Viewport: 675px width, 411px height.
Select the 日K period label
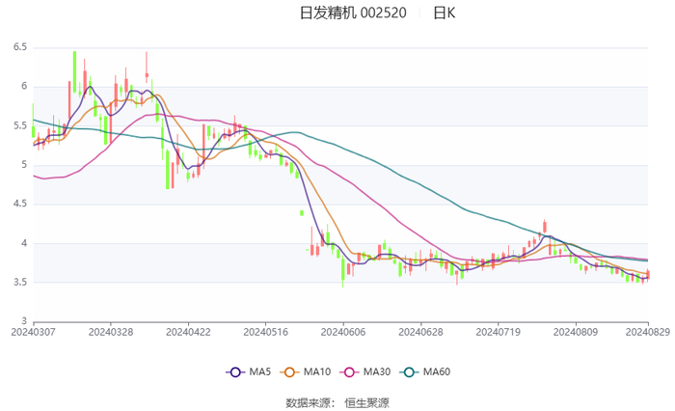445,13
